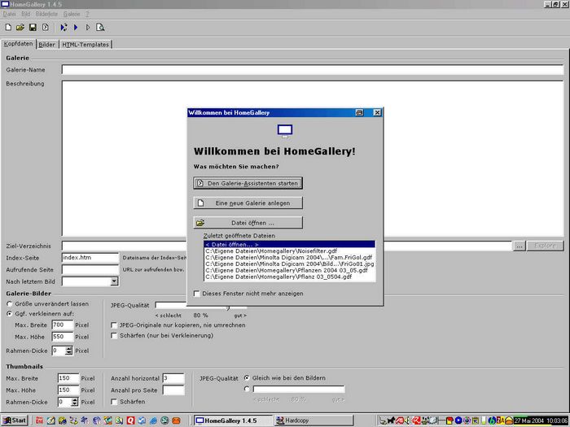Open the ? help menu

87,14
